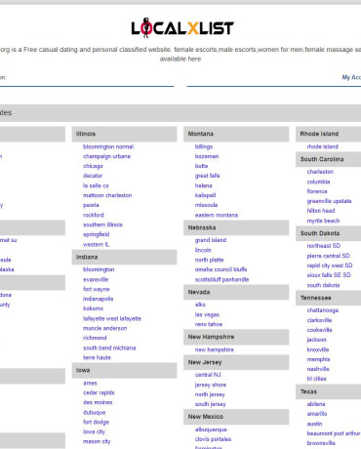Go to mattoon charleston
This screenshot has height=449, width=361.
(x=107, y=195)
